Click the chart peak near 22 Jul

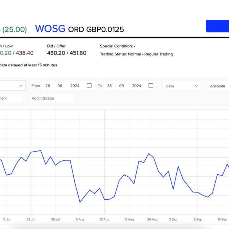click(41, 150)
